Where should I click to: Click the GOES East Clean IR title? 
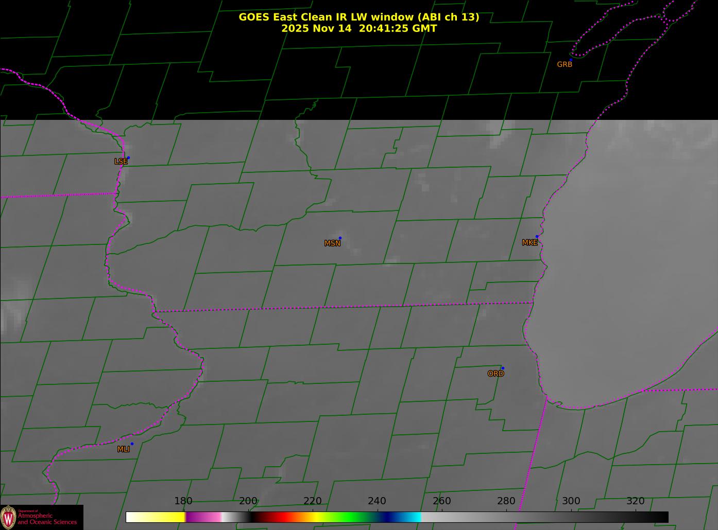[358, 17]
